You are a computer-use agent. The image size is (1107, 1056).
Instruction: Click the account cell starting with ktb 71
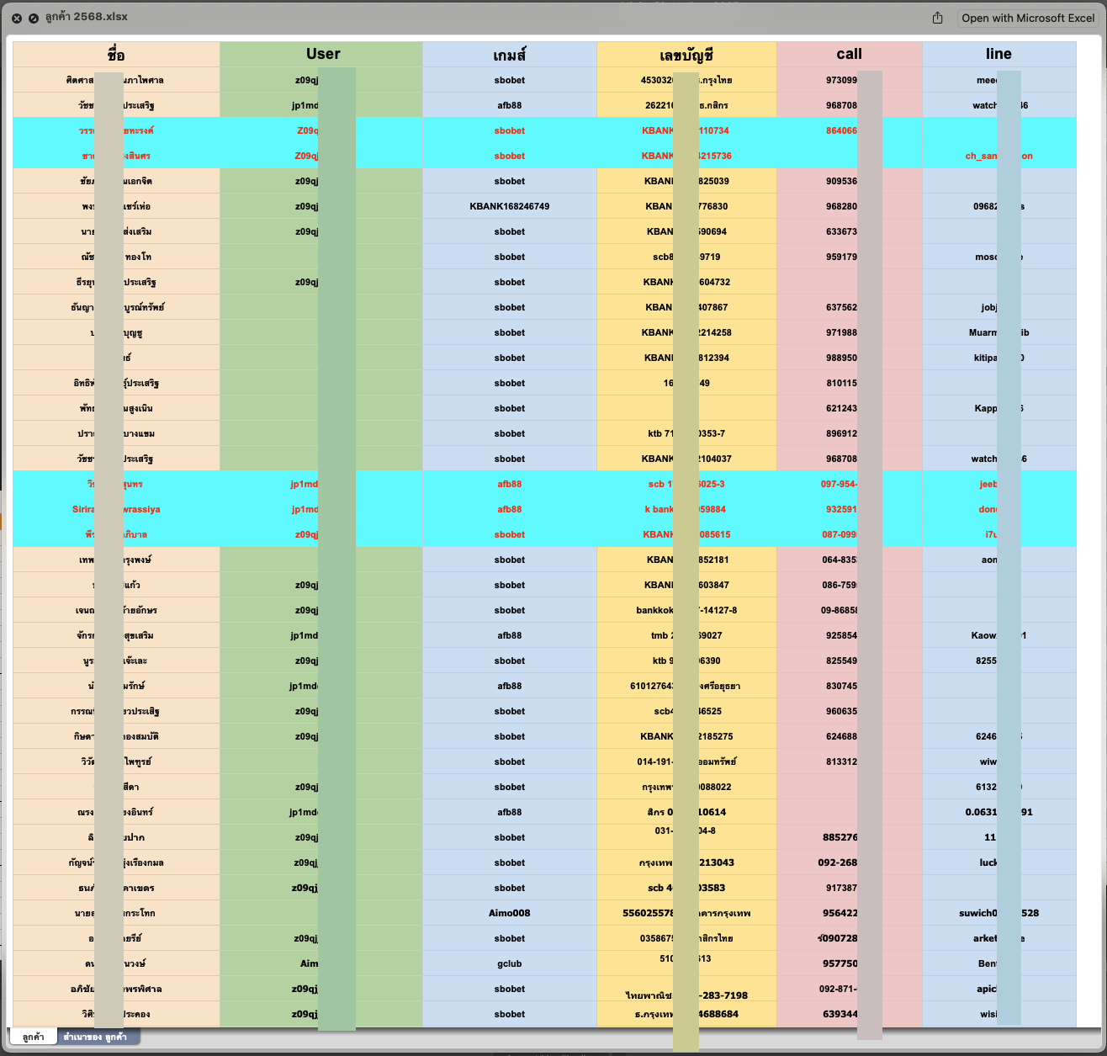point(686,433)
